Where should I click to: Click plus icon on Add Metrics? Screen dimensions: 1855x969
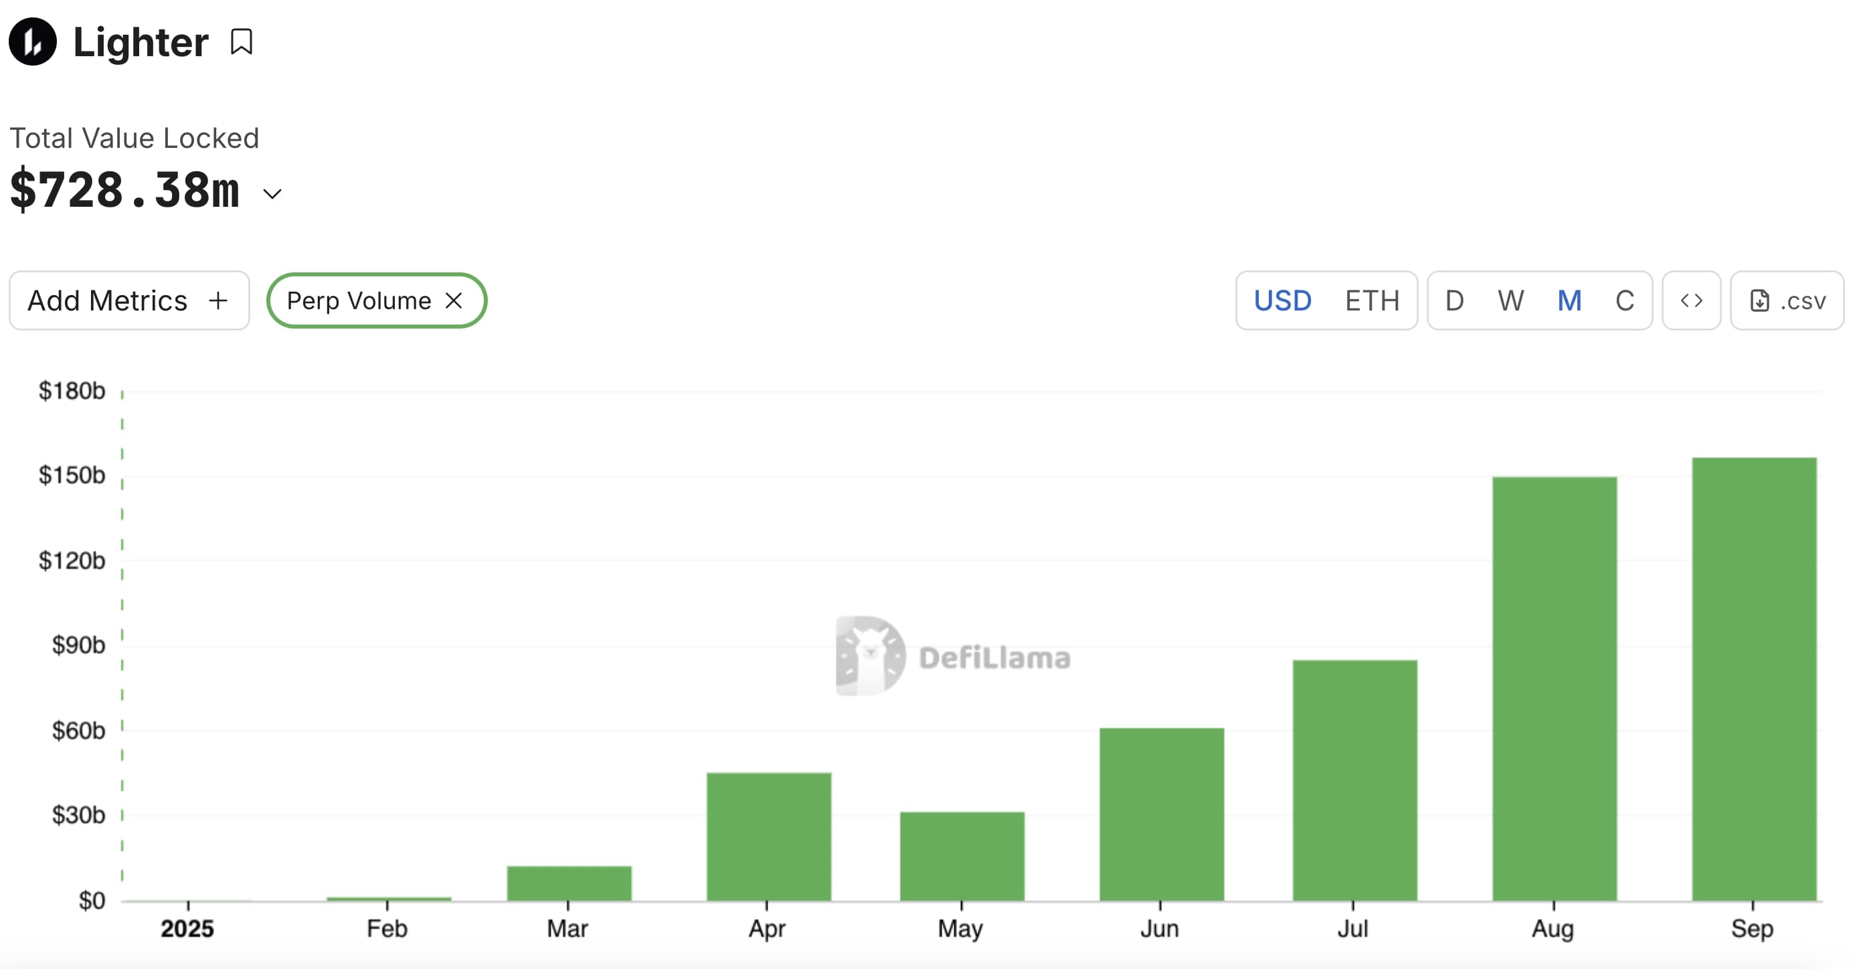coord(217,300)
